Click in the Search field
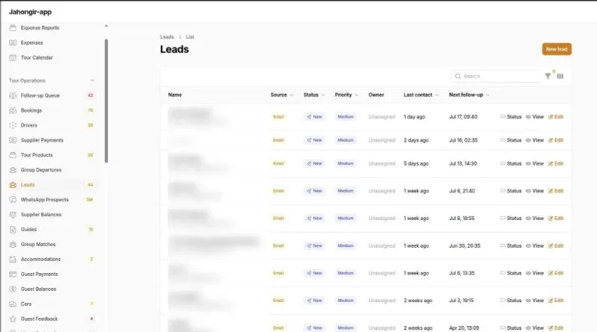Image resolution: width=597 pixels, height=332 pixels. 495,76
